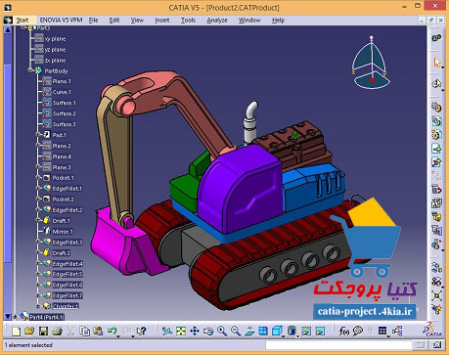The image size is (449, 355).
Task: Collapse the PartBody tree node
Action: 30,70
